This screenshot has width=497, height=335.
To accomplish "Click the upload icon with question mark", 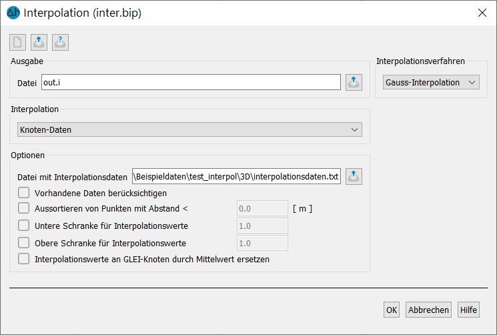I will (60, 42).
